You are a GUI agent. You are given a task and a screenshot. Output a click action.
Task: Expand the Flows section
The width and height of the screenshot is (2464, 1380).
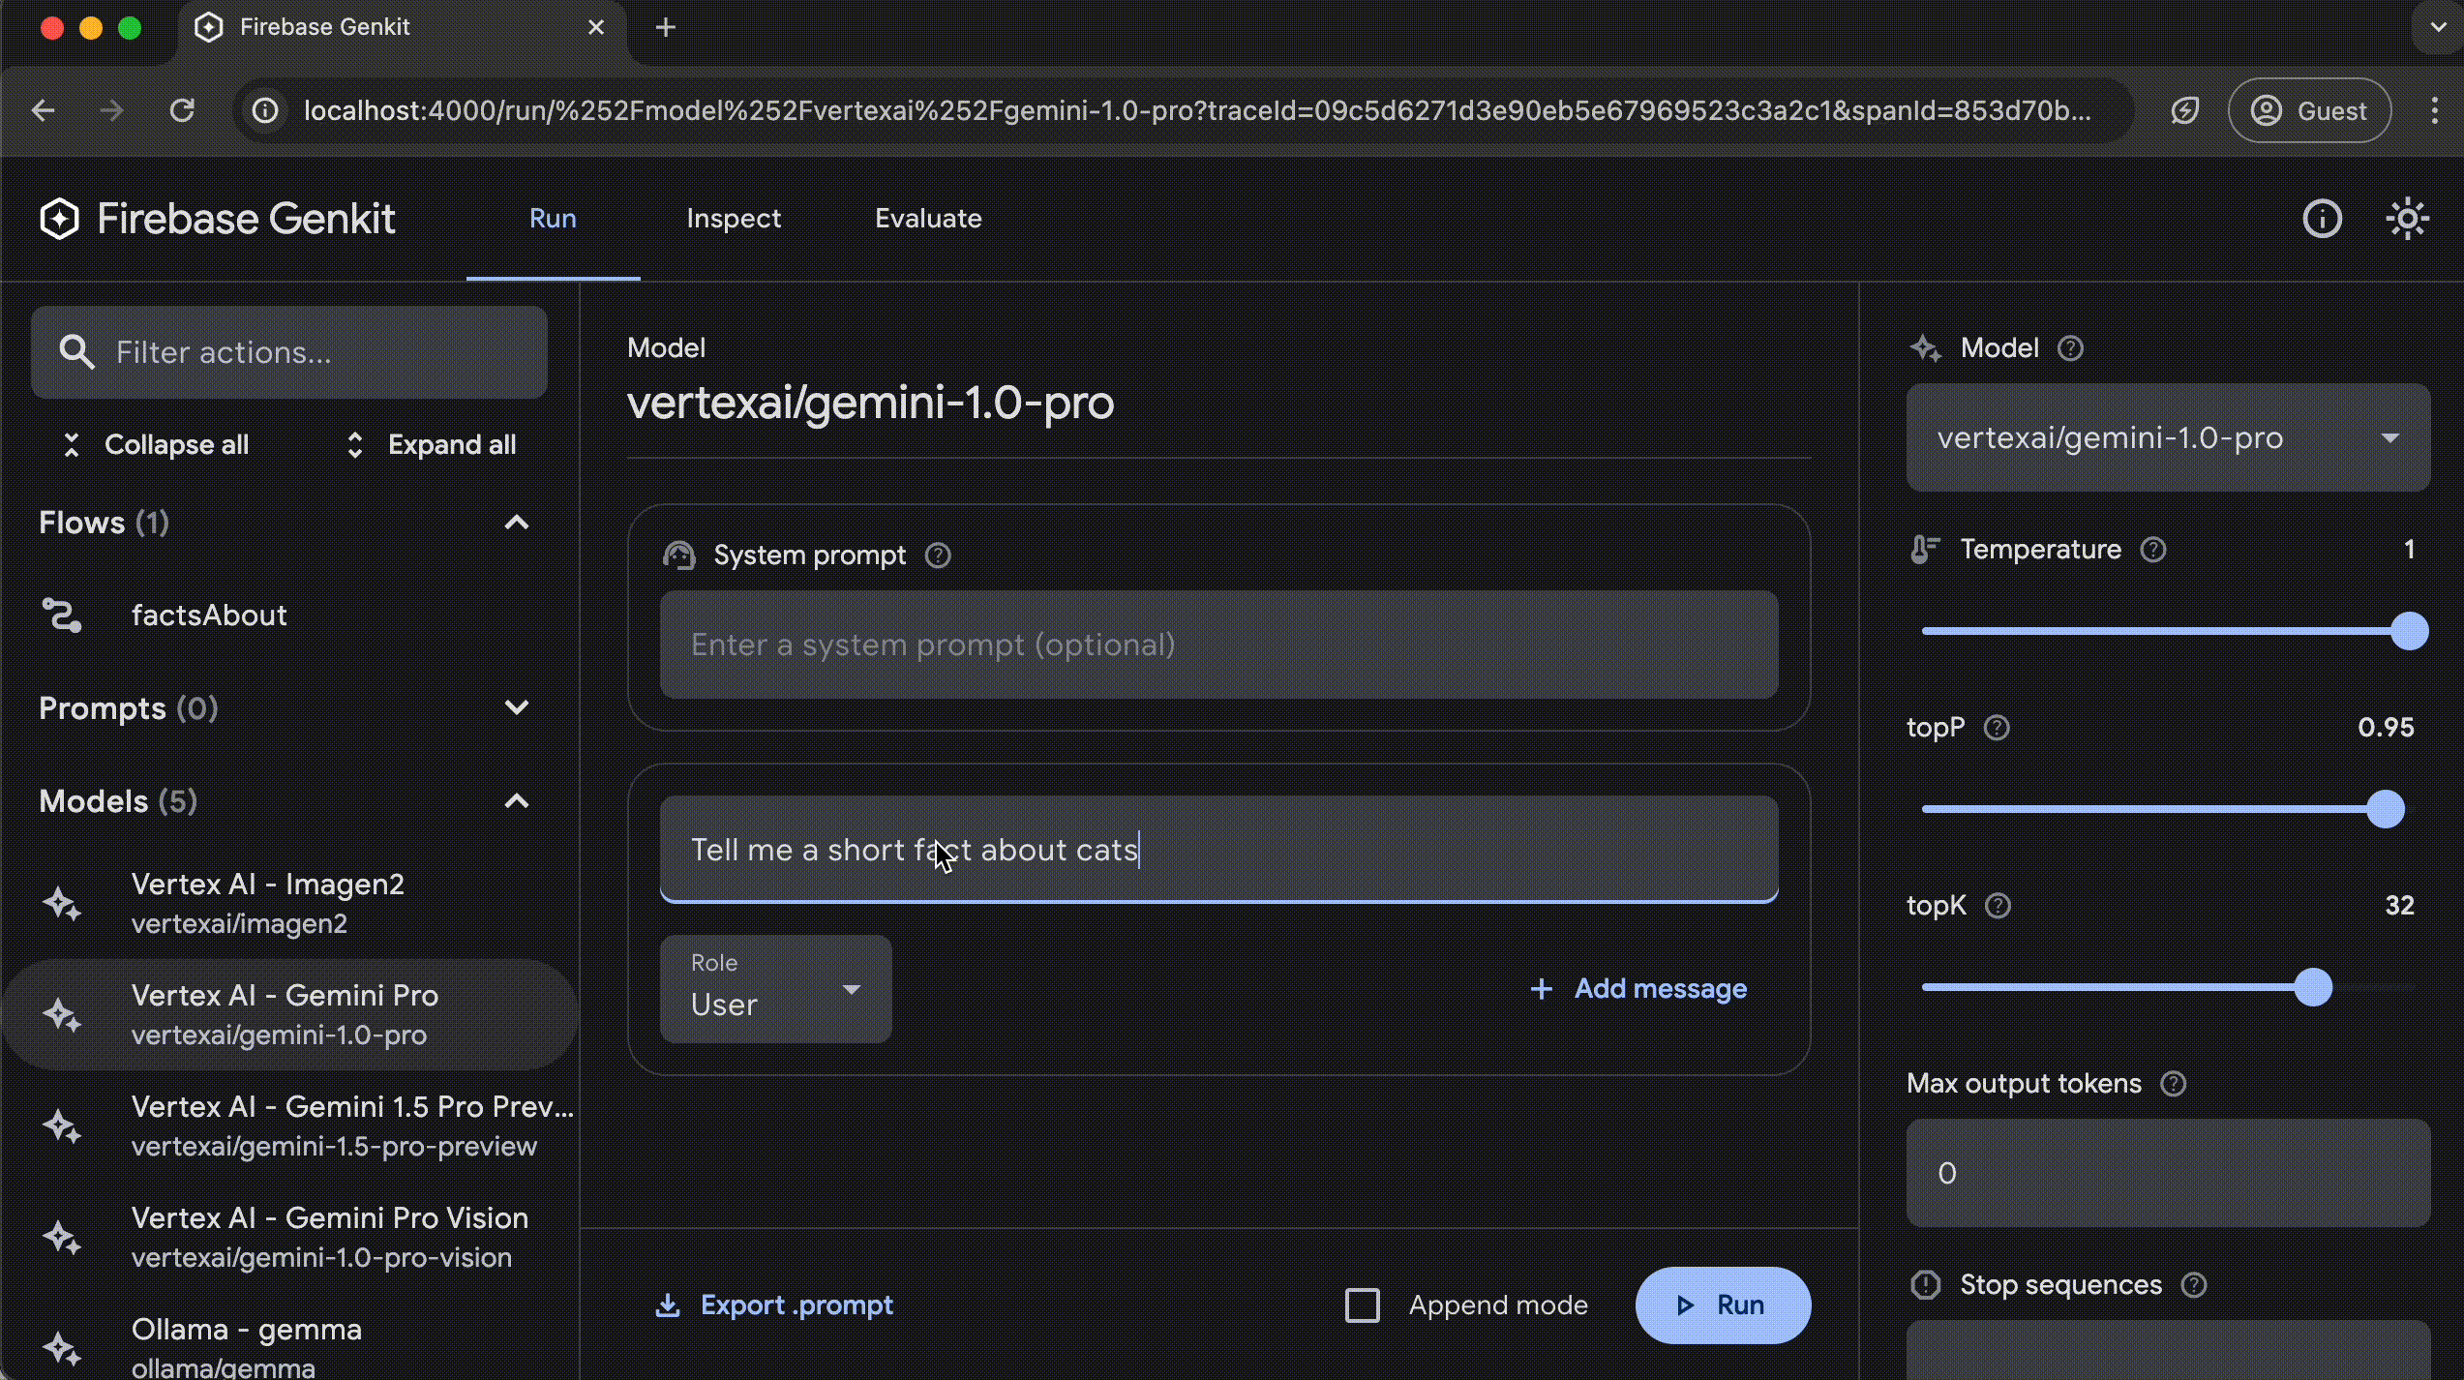pyautogui.click(x=520, y=522)
